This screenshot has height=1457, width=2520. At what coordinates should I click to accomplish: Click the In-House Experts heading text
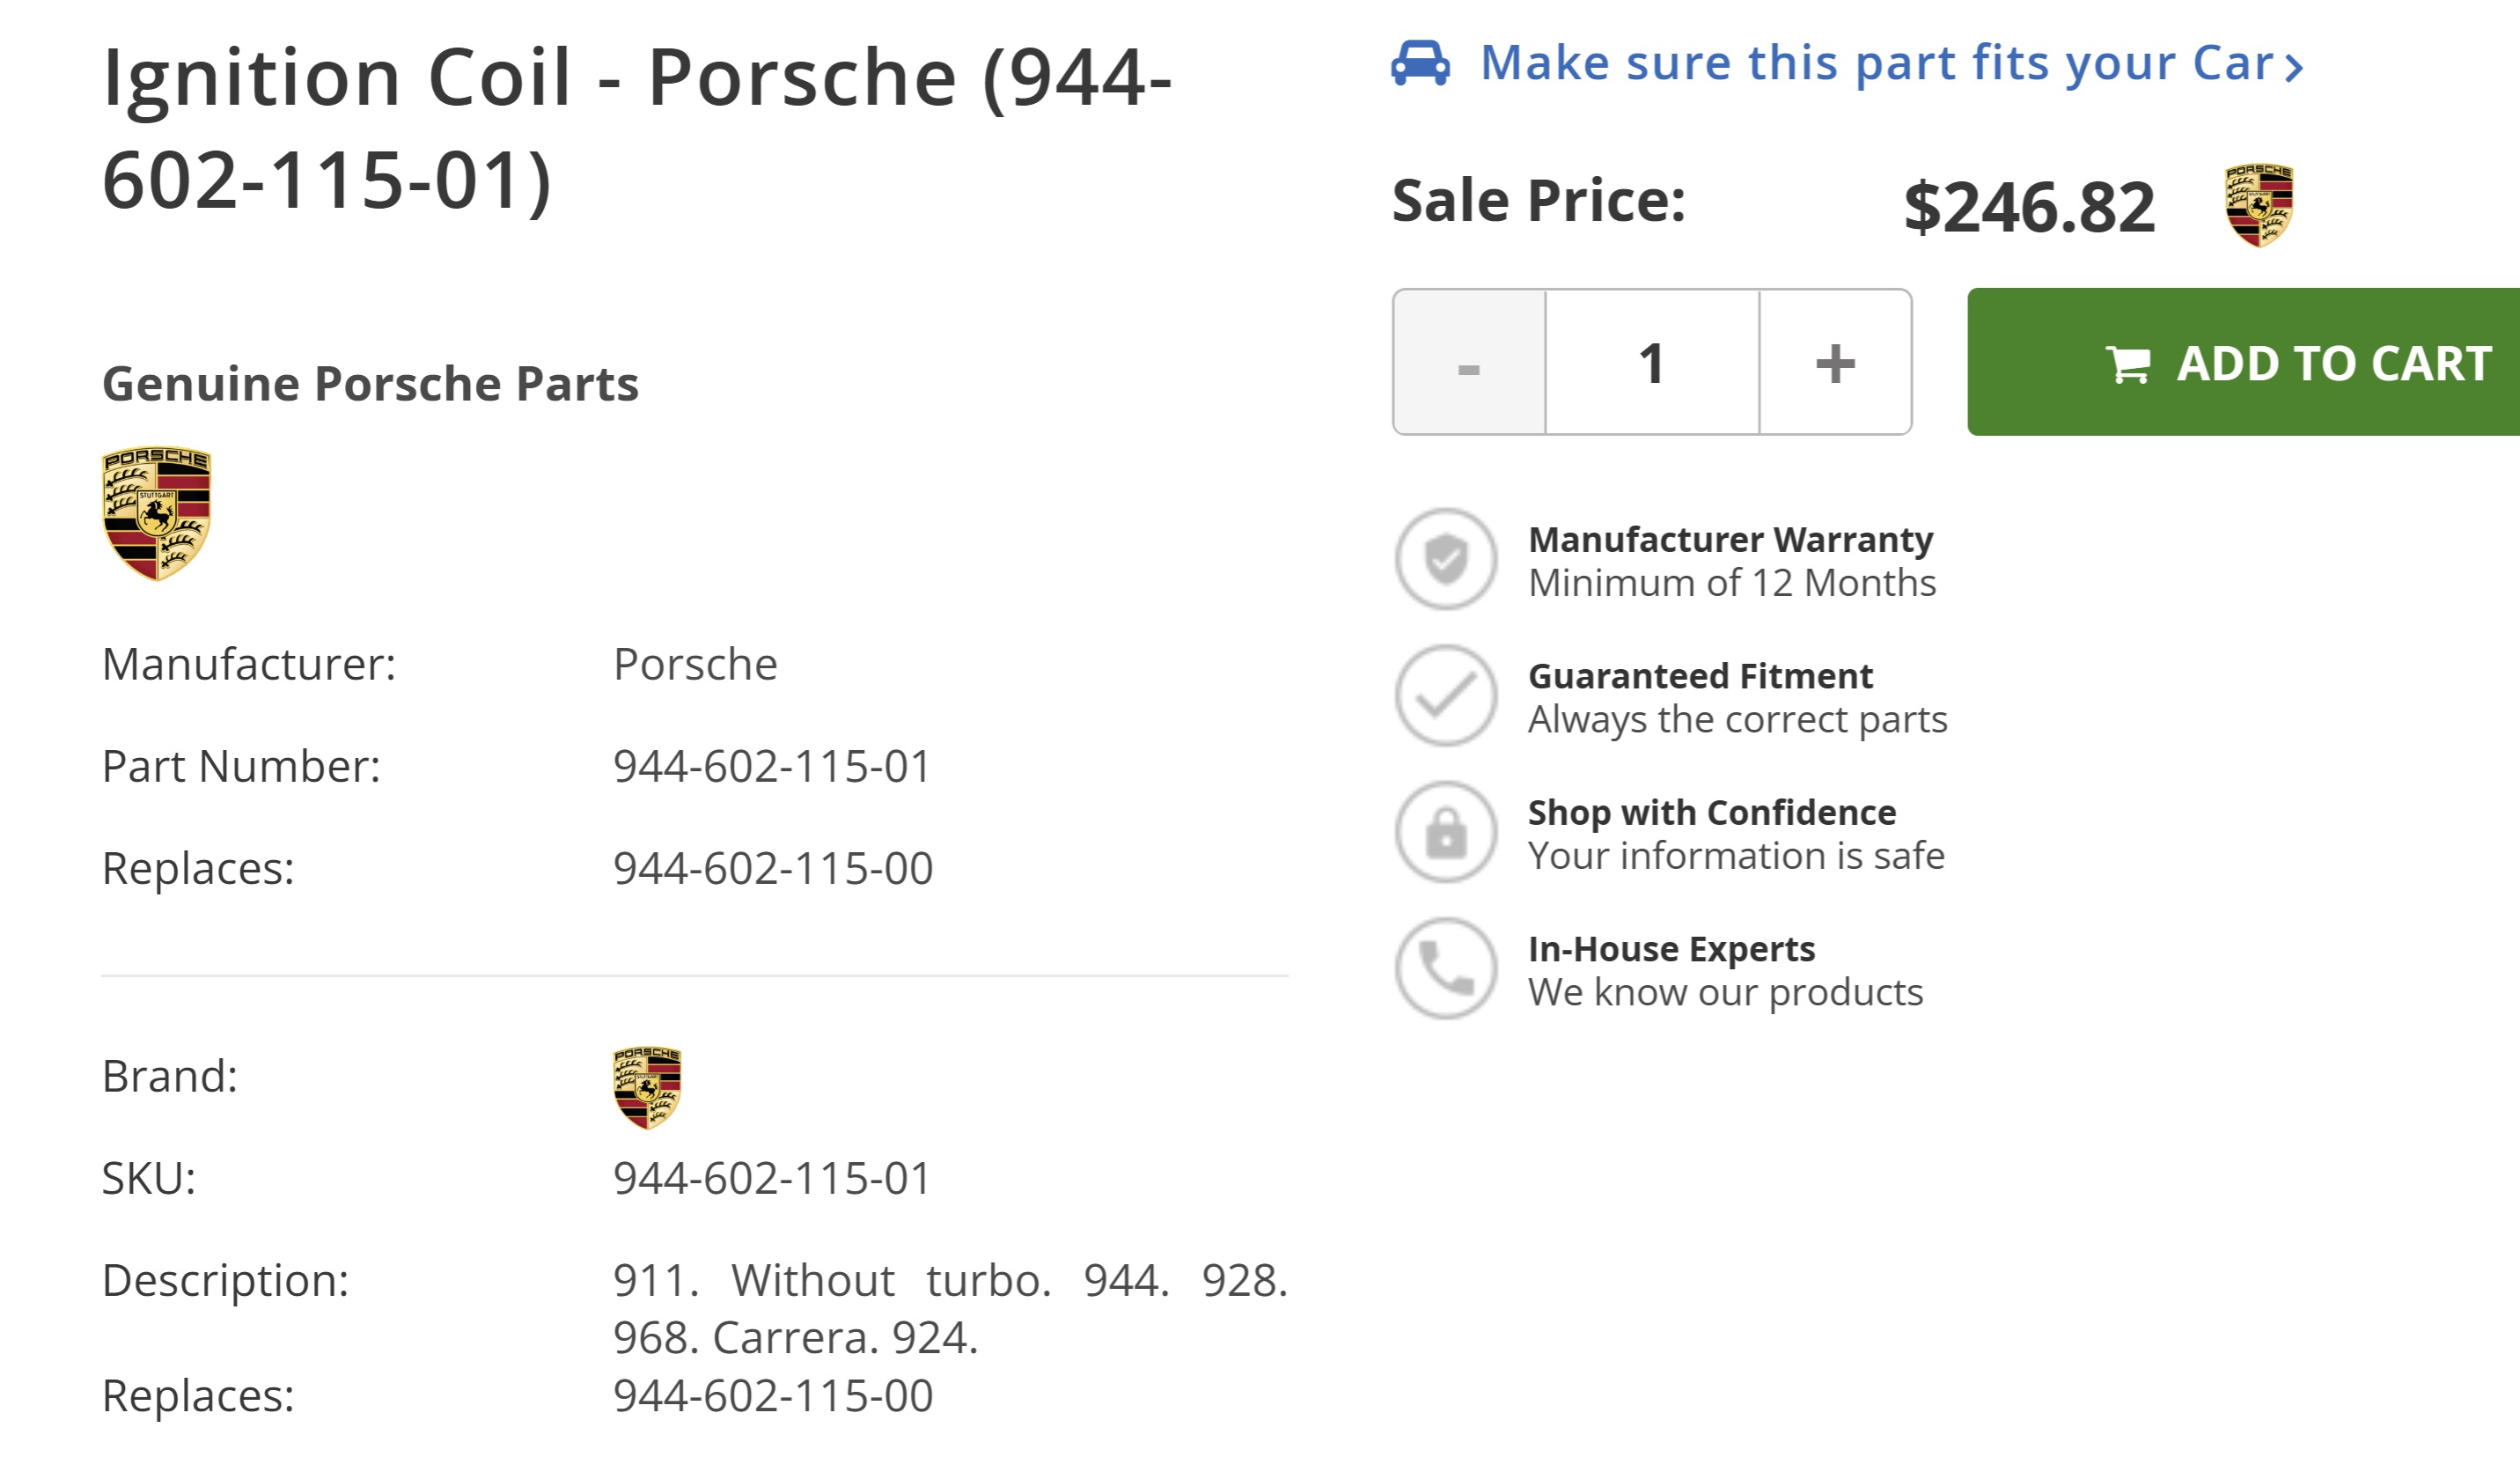coord(1671,949)
